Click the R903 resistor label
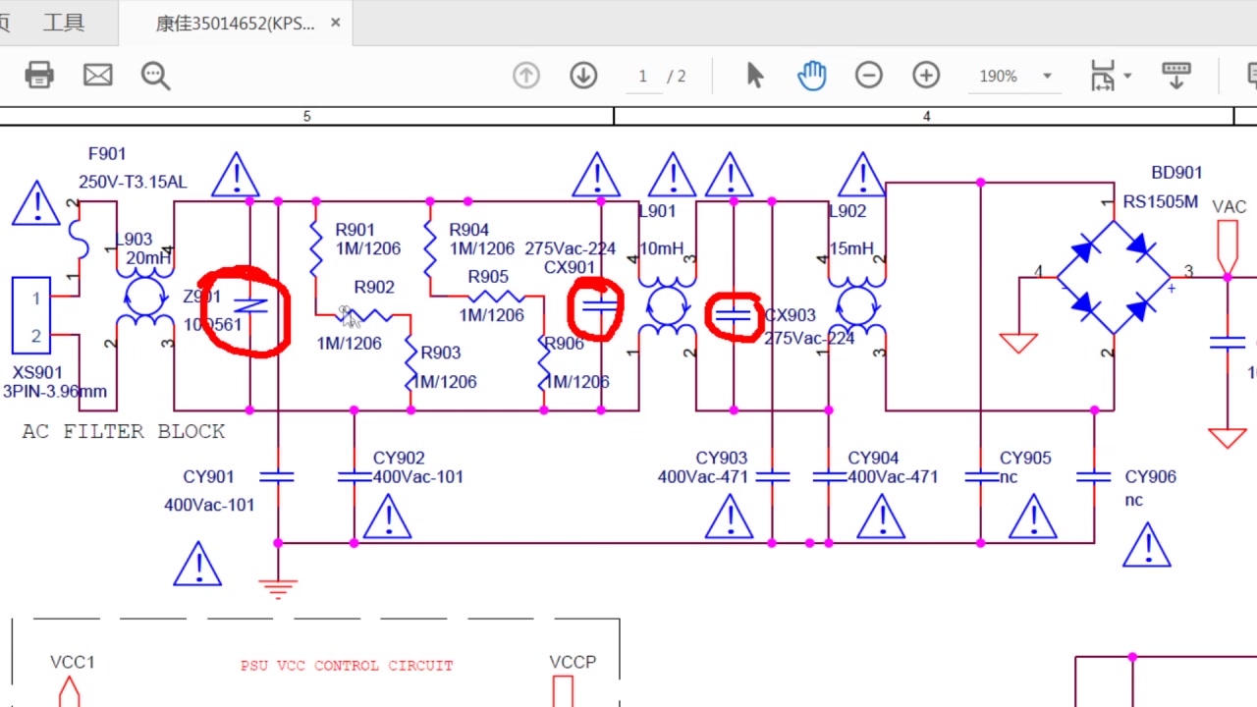This screenshot has height=707, width=1257. coord(441,353)
